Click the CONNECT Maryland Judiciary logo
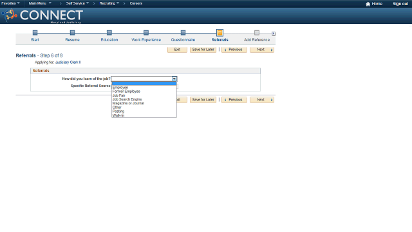The height and width of the screenshot is (232, 412). pos(42,15)
